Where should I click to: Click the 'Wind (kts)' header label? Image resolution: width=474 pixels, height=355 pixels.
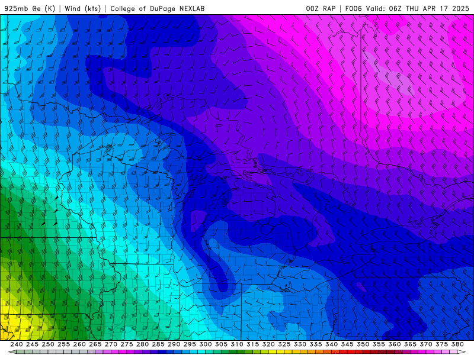pos(83,8)
